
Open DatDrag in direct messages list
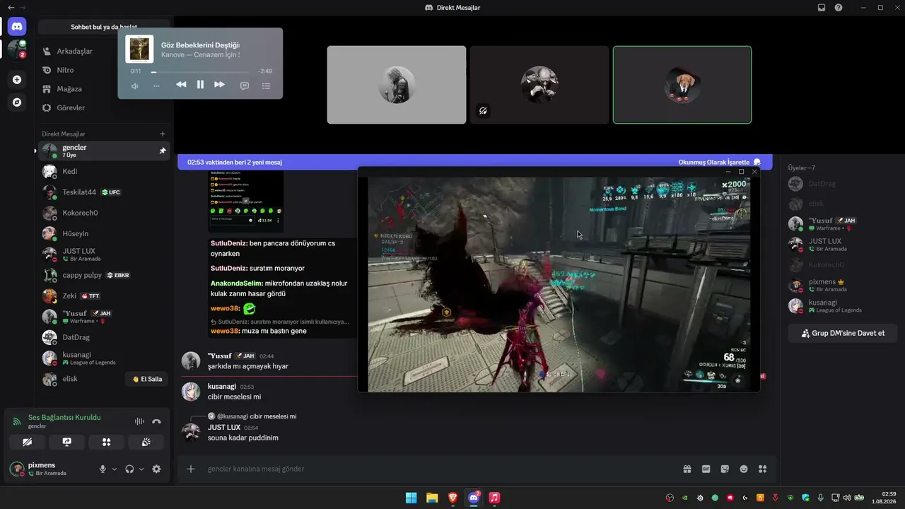tap(104, 337)
